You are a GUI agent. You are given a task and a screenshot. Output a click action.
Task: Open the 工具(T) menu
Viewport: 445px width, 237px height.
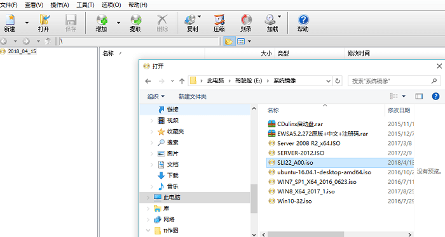(x=85, y=5)
